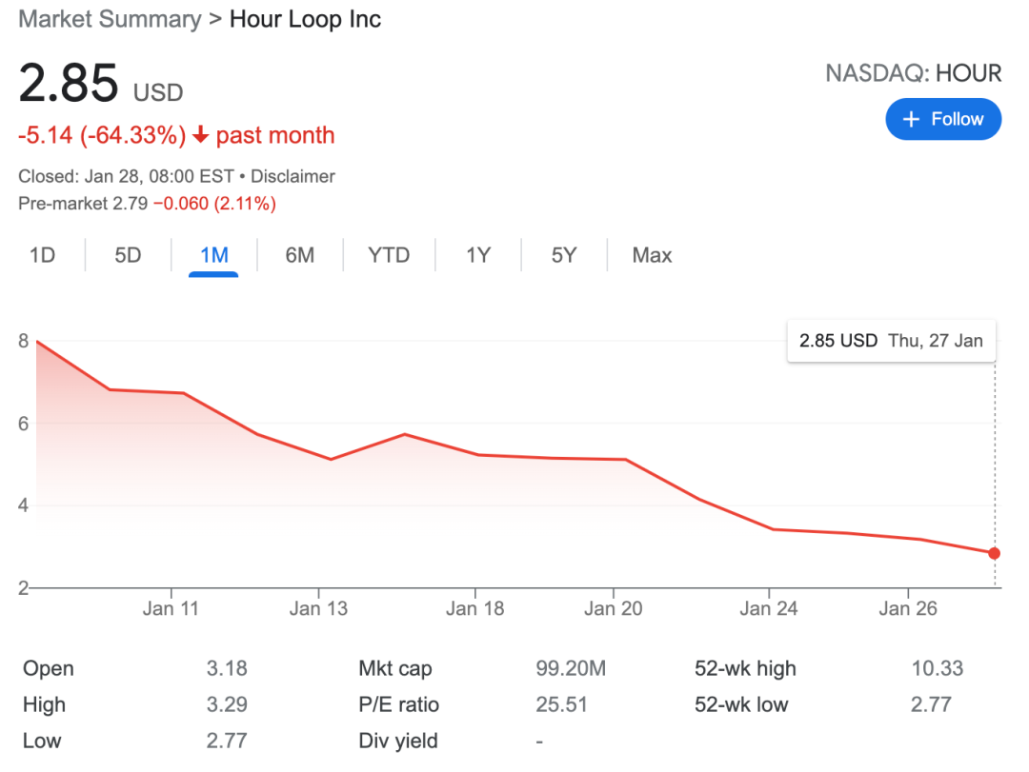Click the Div yield label
The height and width of the screenshot is (772, 1029).
pos(398,742)
